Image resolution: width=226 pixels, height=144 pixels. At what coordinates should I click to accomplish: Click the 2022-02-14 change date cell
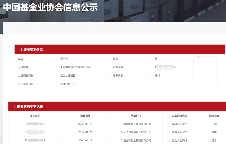coord(85,124)
